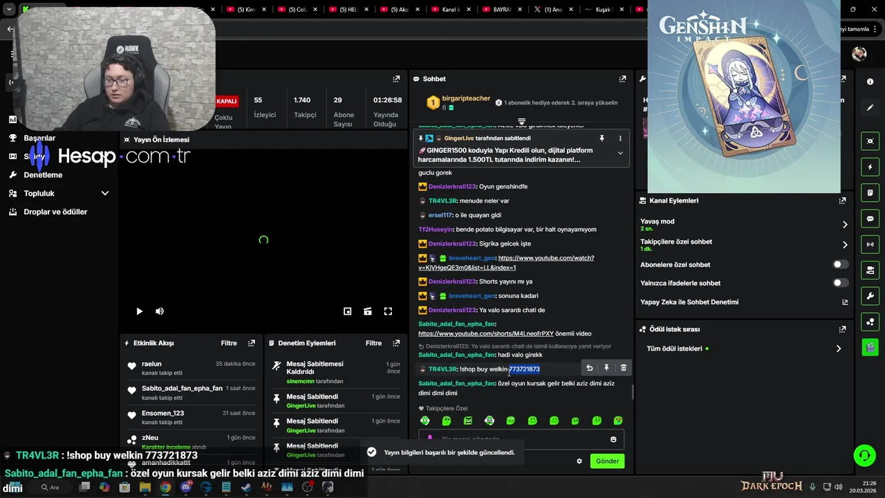Mute the stream preview audio

pos(160,311)
